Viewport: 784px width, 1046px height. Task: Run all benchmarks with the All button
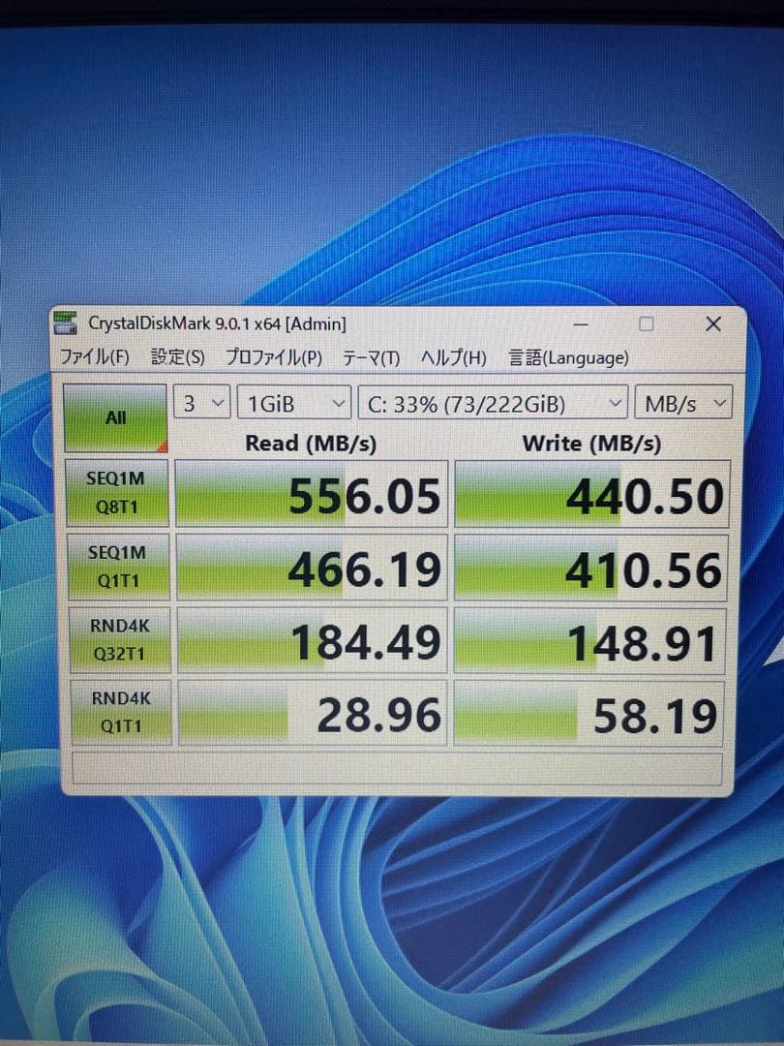pyautogui.click(x=115, y=417)
